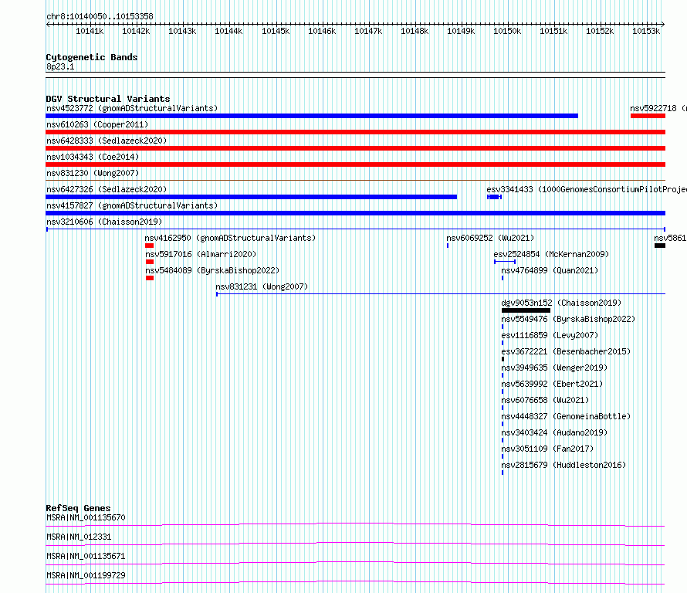Click the blue bar under nsv6427326

(251, 197)
